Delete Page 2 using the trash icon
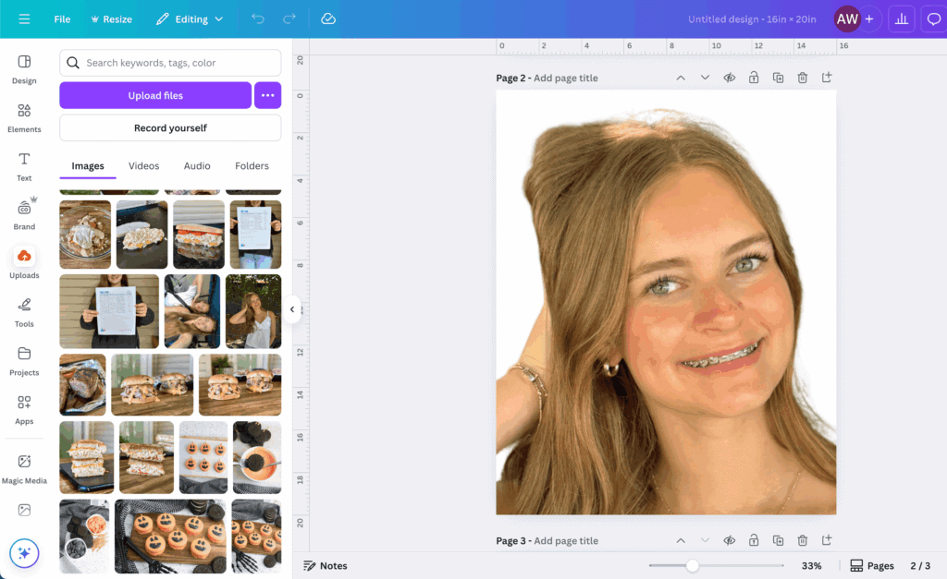 802,78
